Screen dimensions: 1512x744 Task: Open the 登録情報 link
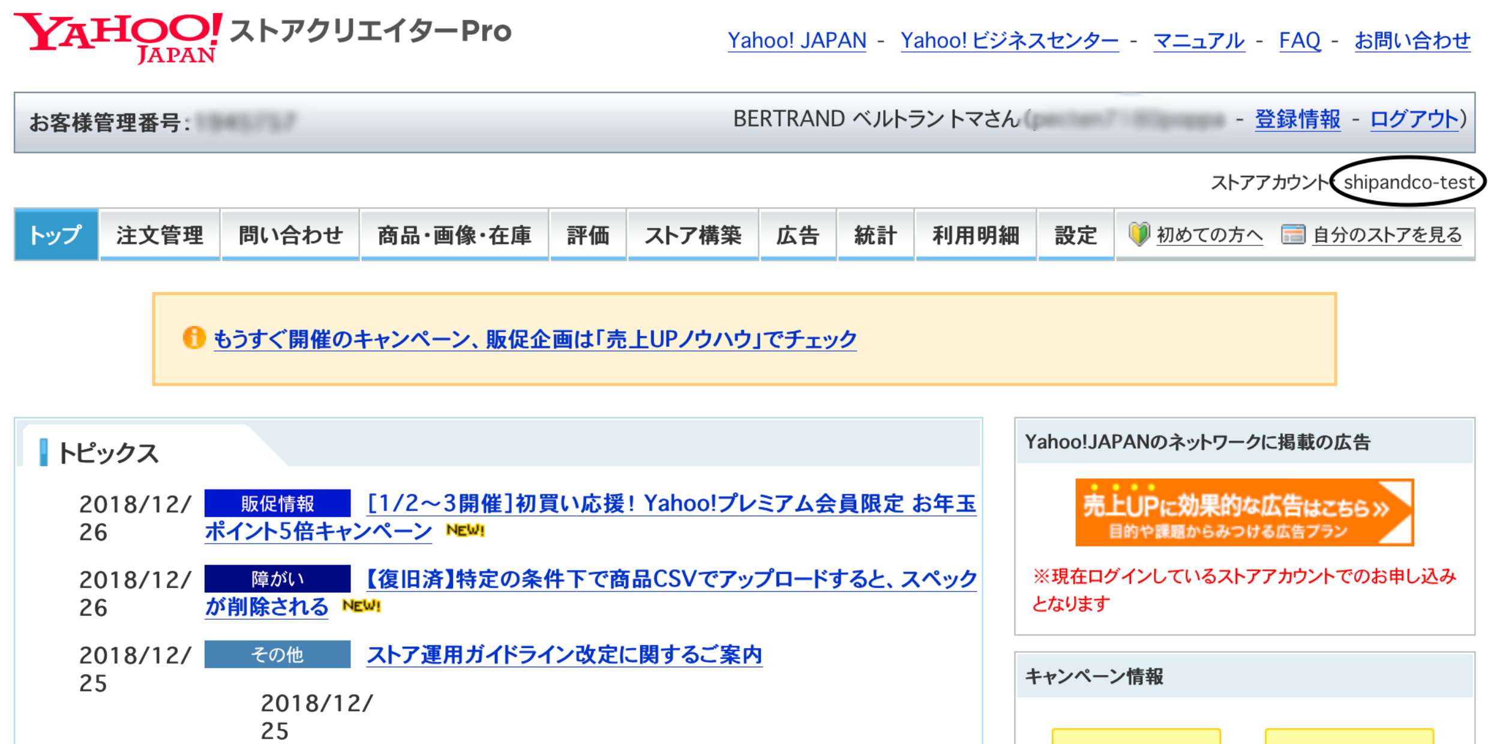1298,119
